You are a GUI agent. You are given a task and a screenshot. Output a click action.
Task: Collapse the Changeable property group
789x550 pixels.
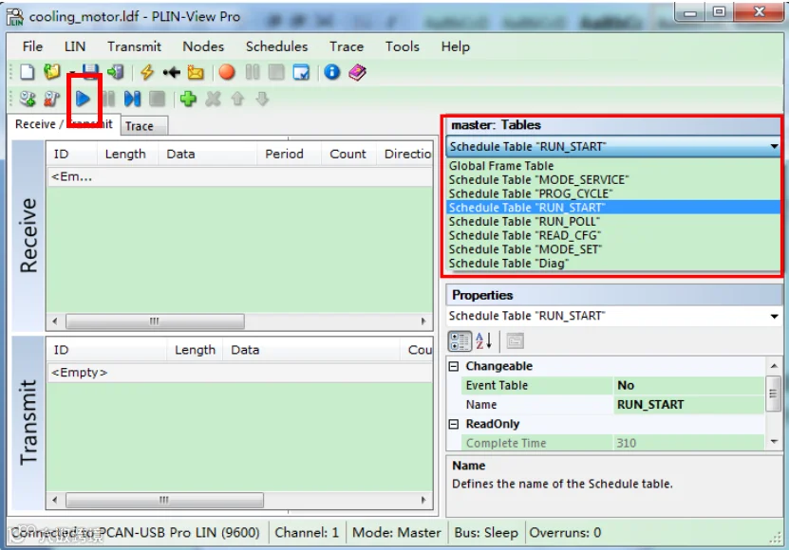454,366
